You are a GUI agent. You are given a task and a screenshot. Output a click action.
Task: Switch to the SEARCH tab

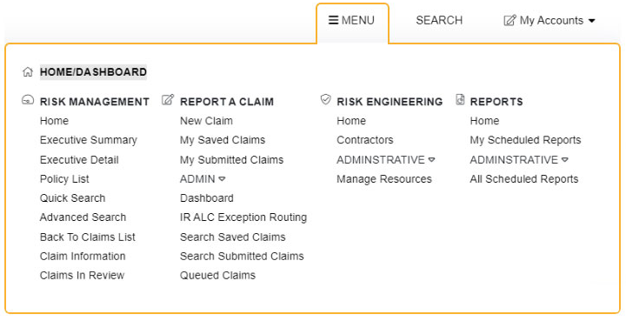[439, 20]
